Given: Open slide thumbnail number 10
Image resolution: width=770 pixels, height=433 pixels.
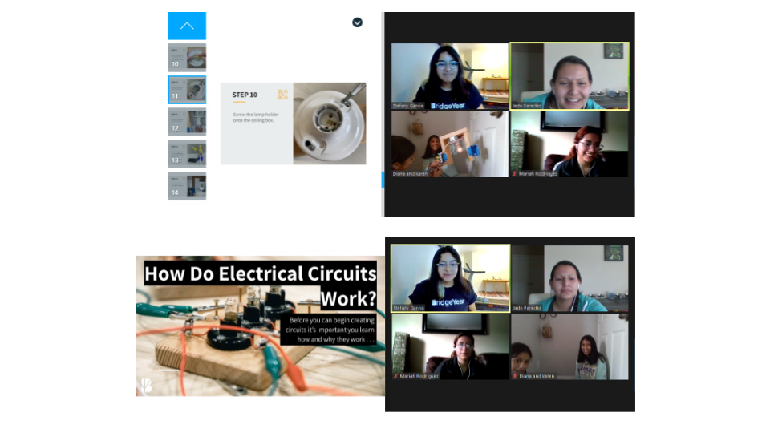Looking at the screenshot, I should 187,58.
